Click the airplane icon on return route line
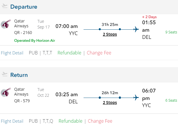This screenshot has width=178, height=127. pyautogui.click(x=136, y=98)
